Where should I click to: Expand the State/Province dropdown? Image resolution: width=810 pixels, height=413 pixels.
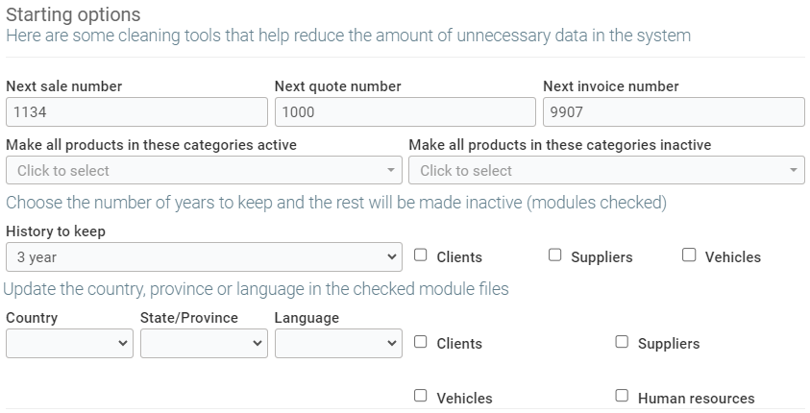point(204,344)
